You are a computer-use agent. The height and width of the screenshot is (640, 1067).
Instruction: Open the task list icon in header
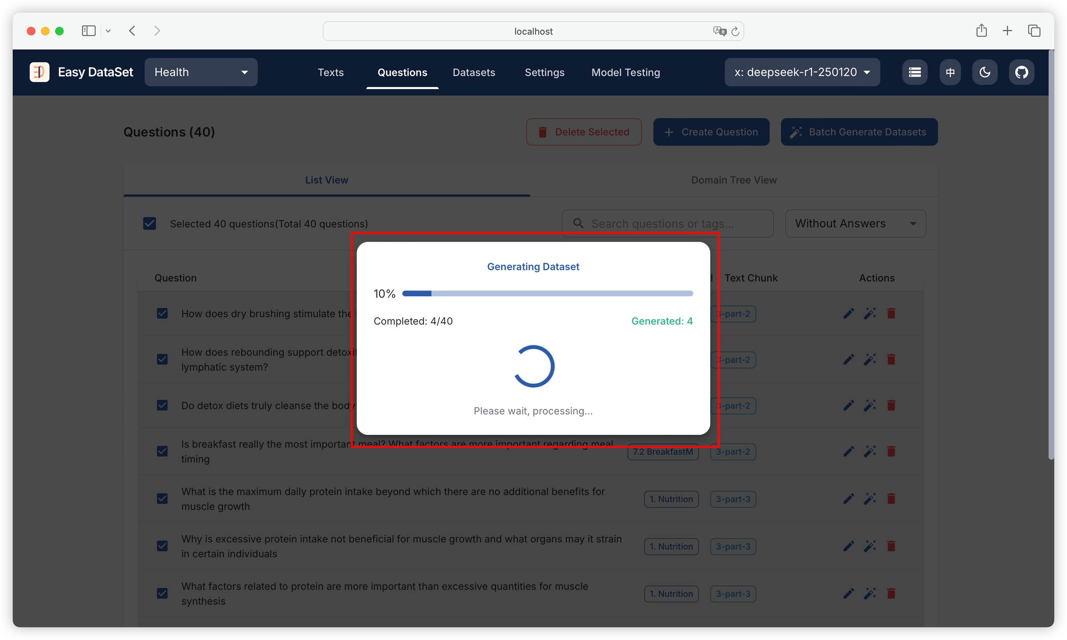click(915, 72)
